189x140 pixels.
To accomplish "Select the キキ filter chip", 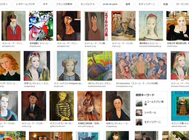I will (45, 4).
